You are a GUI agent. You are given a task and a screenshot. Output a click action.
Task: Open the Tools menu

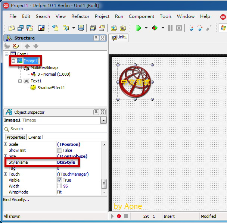tap(165, 16)
